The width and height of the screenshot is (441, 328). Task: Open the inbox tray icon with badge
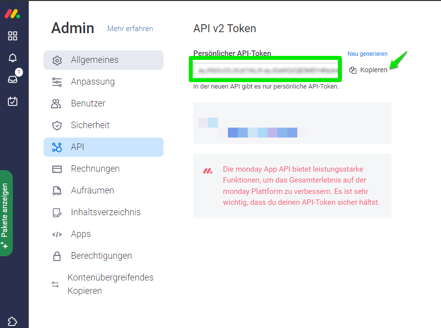point(13,79)
